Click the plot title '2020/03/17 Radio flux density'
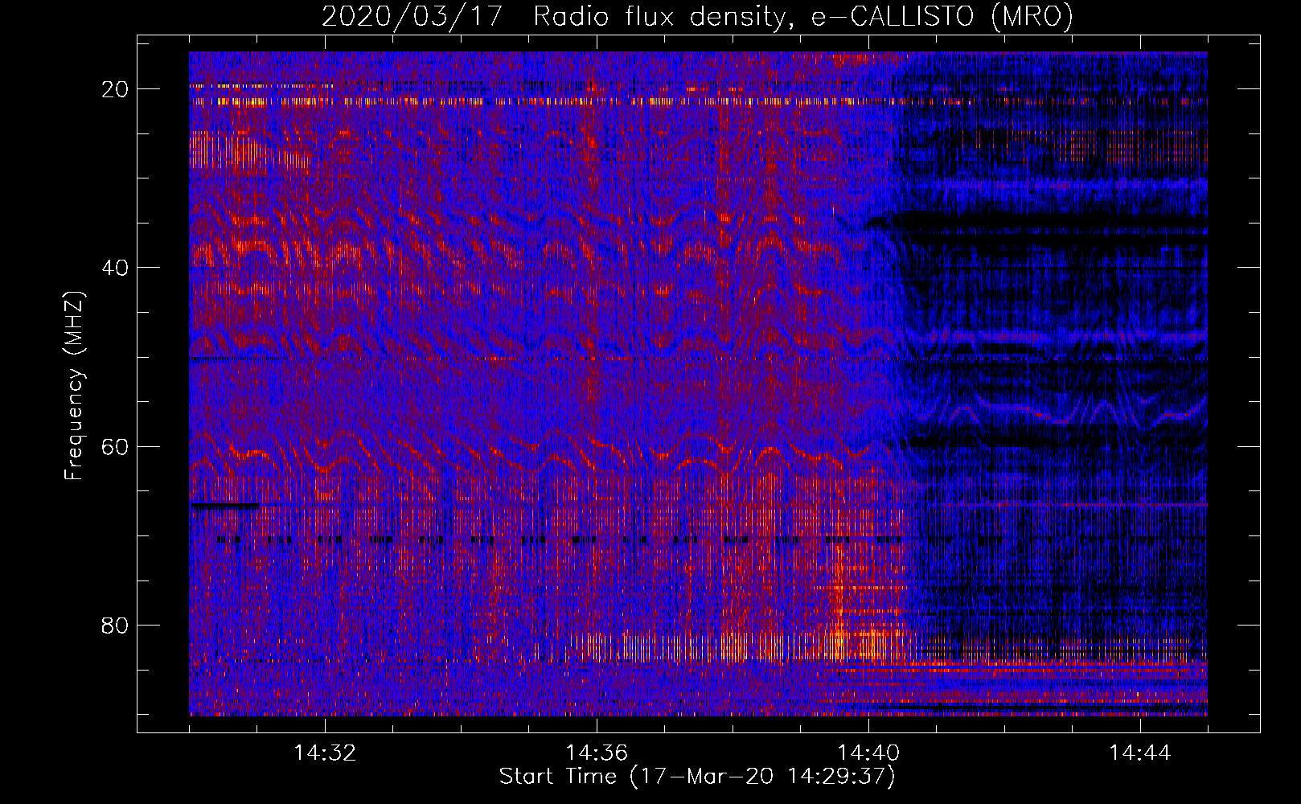 (697, 16)
